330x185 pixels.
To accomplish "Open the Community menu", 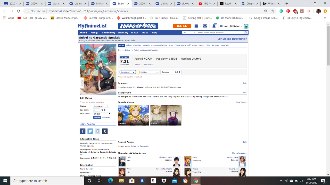I will click(x=109, y=33).
